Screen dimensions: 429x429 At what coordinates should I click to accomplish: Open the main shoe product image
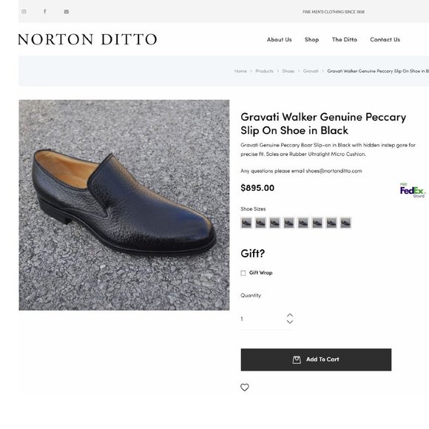[124, 205]
